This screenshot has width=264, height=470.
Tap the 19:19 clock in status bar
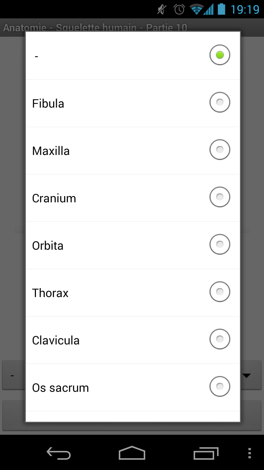(x=245, y=9)
